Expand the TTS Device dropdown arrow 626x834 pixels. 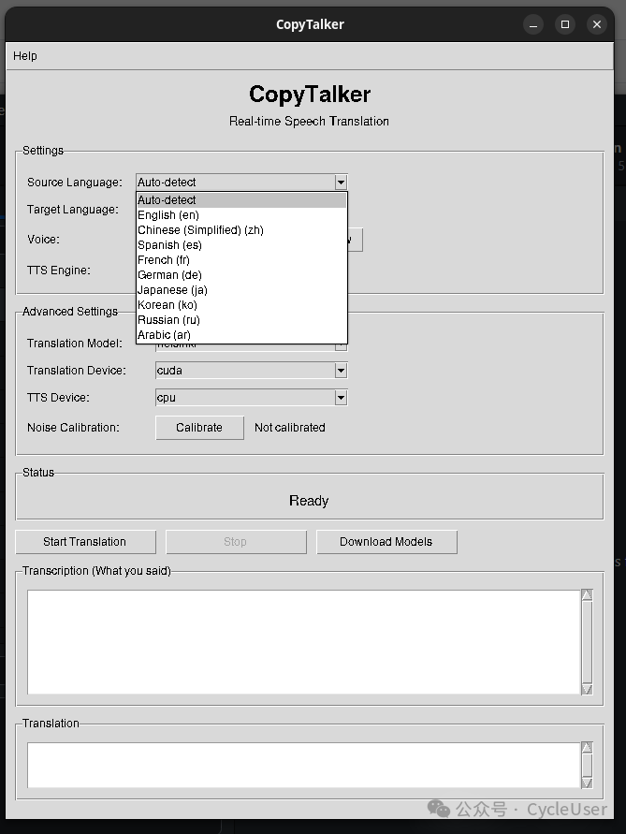coord(341,397)
